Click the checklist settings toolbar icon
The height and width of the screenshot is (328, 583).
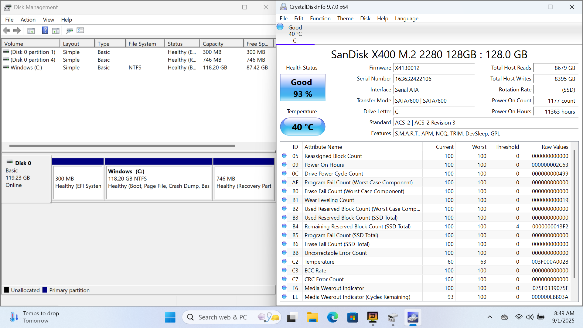tap(80, 30)
